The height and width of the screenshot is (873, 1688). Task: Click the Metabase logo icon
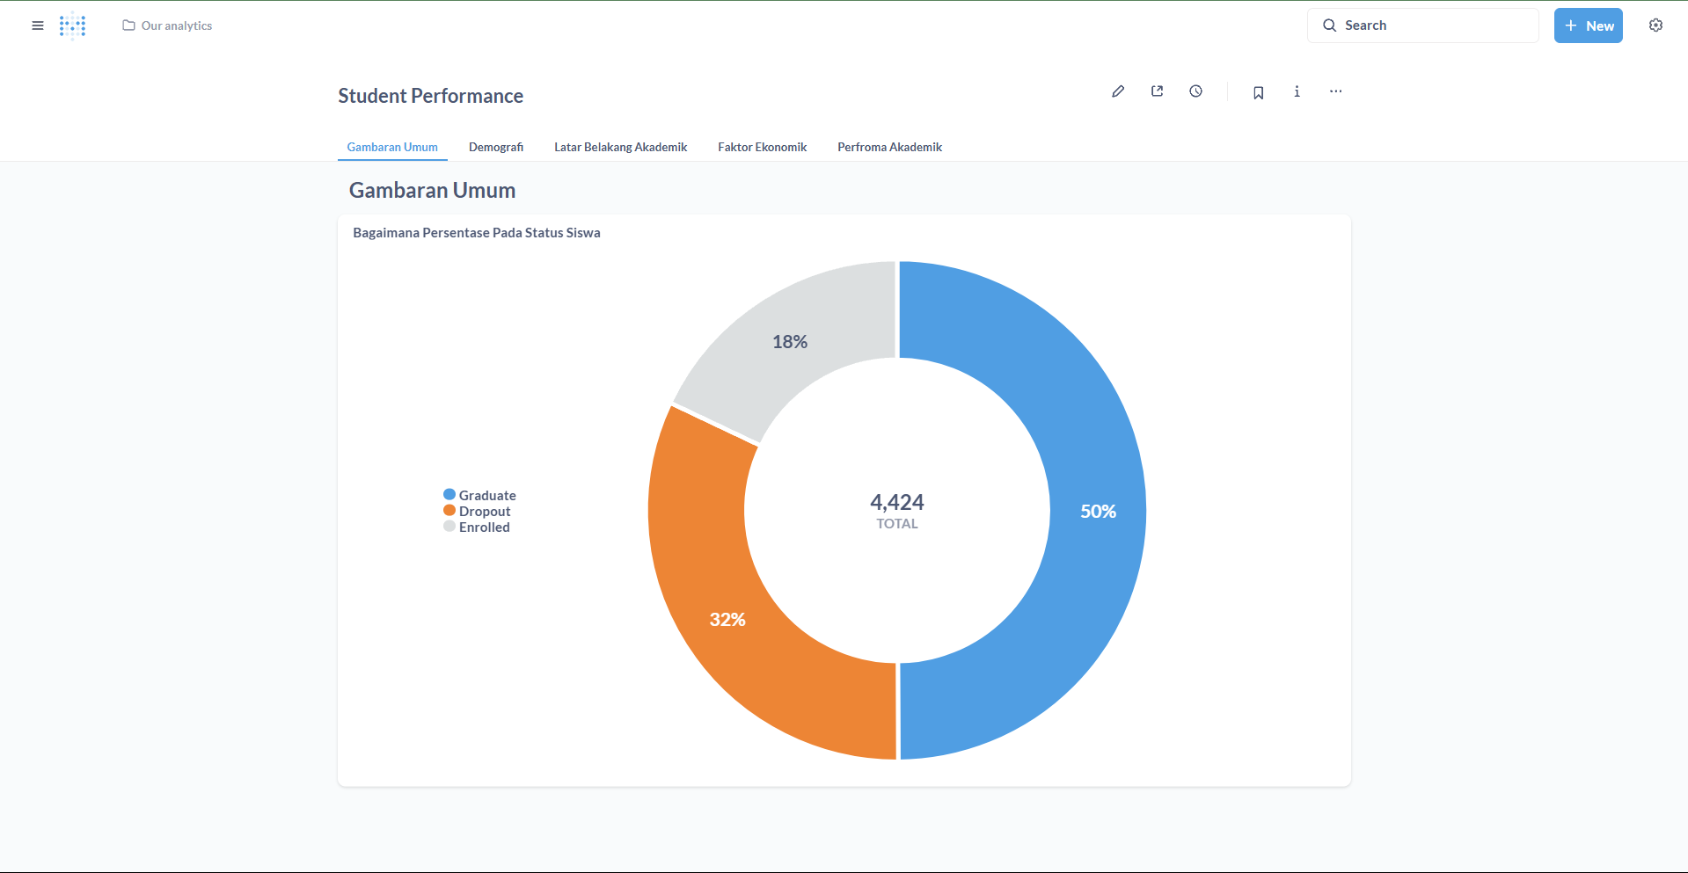tap(72, 25)
